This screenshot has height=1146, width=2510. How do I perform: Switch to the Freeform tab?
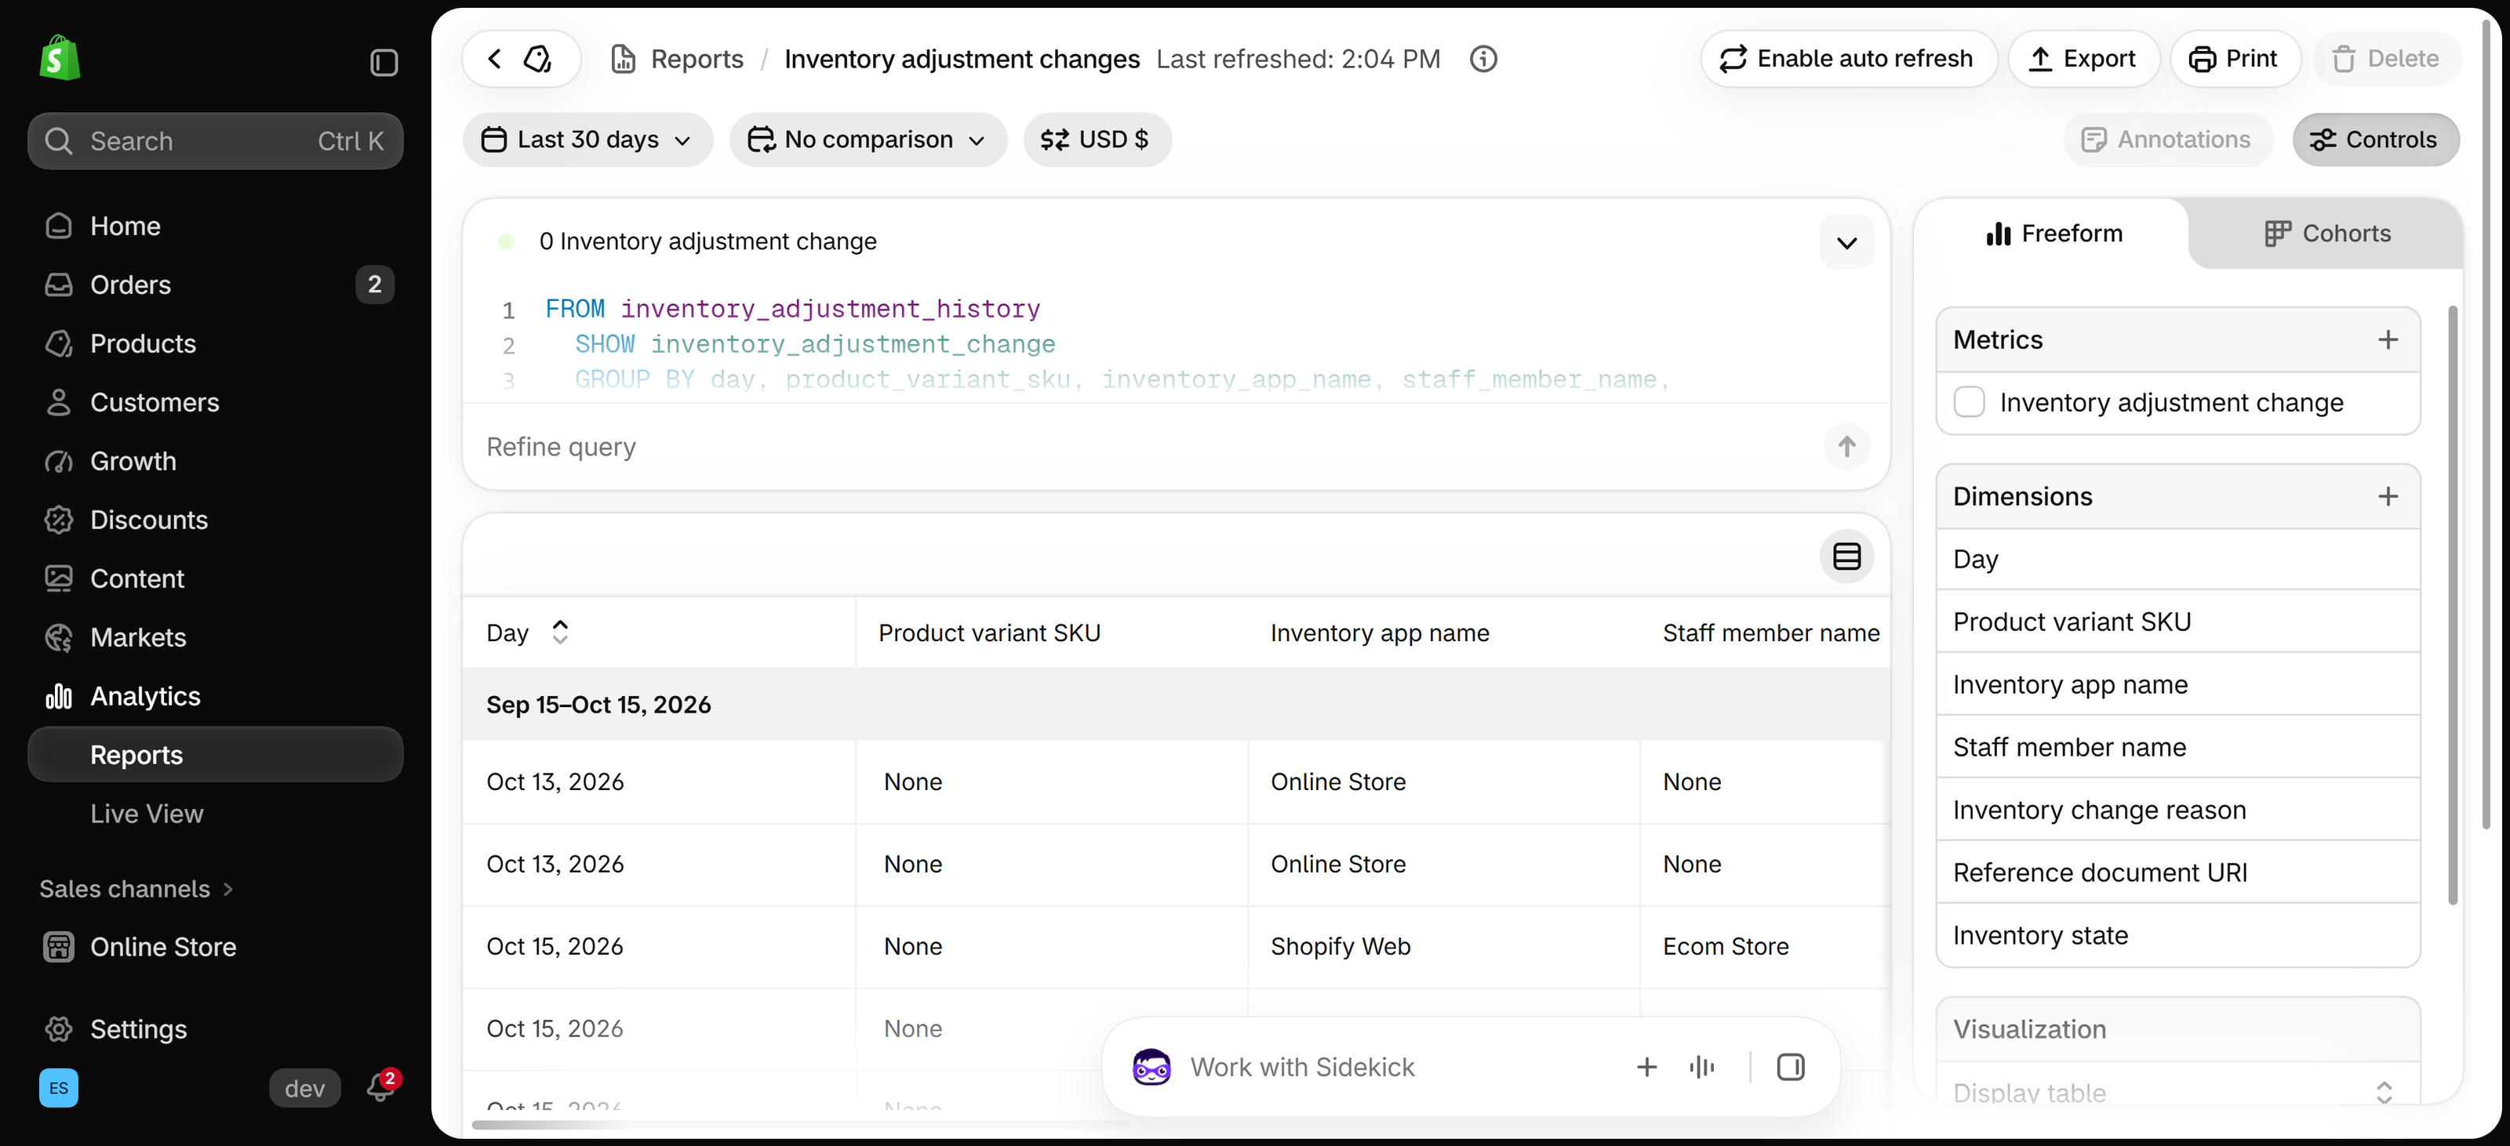pos(2053,234)
